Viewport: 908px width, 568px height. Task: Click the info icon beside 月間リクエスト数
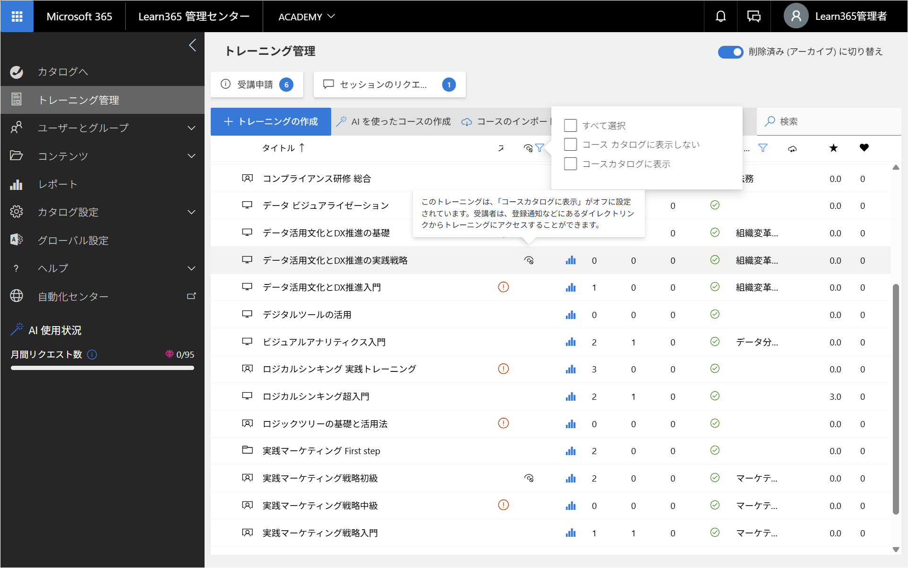[93, 354]
